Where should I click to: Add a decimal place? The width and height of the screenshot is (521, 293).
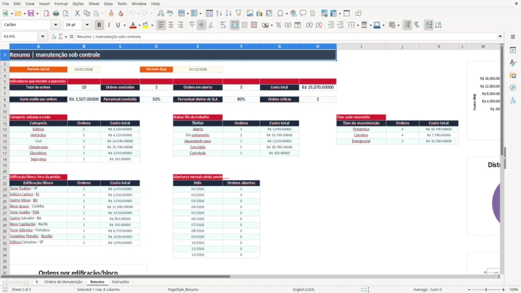(309, 25)
